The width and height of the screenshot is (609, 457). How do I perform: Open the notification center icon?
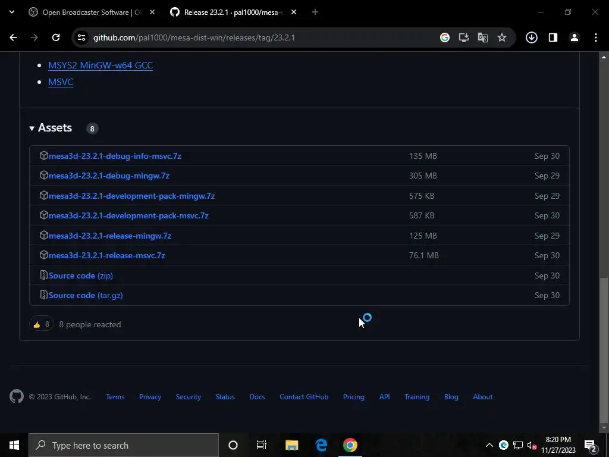[591, 445]
